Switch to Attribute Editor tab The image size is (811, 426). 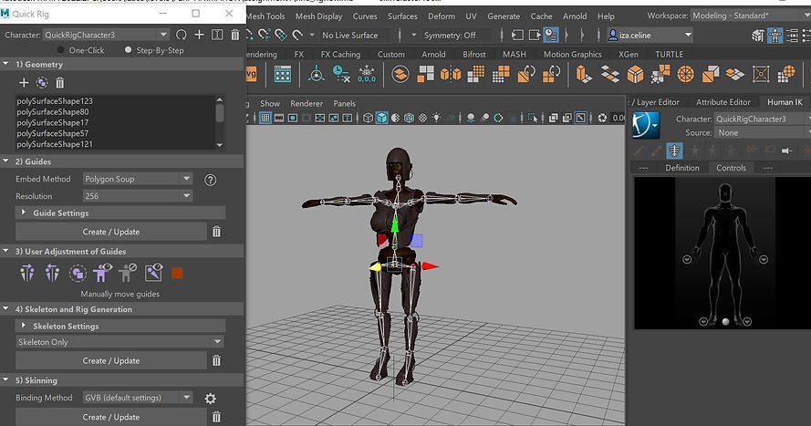(723, 102)
